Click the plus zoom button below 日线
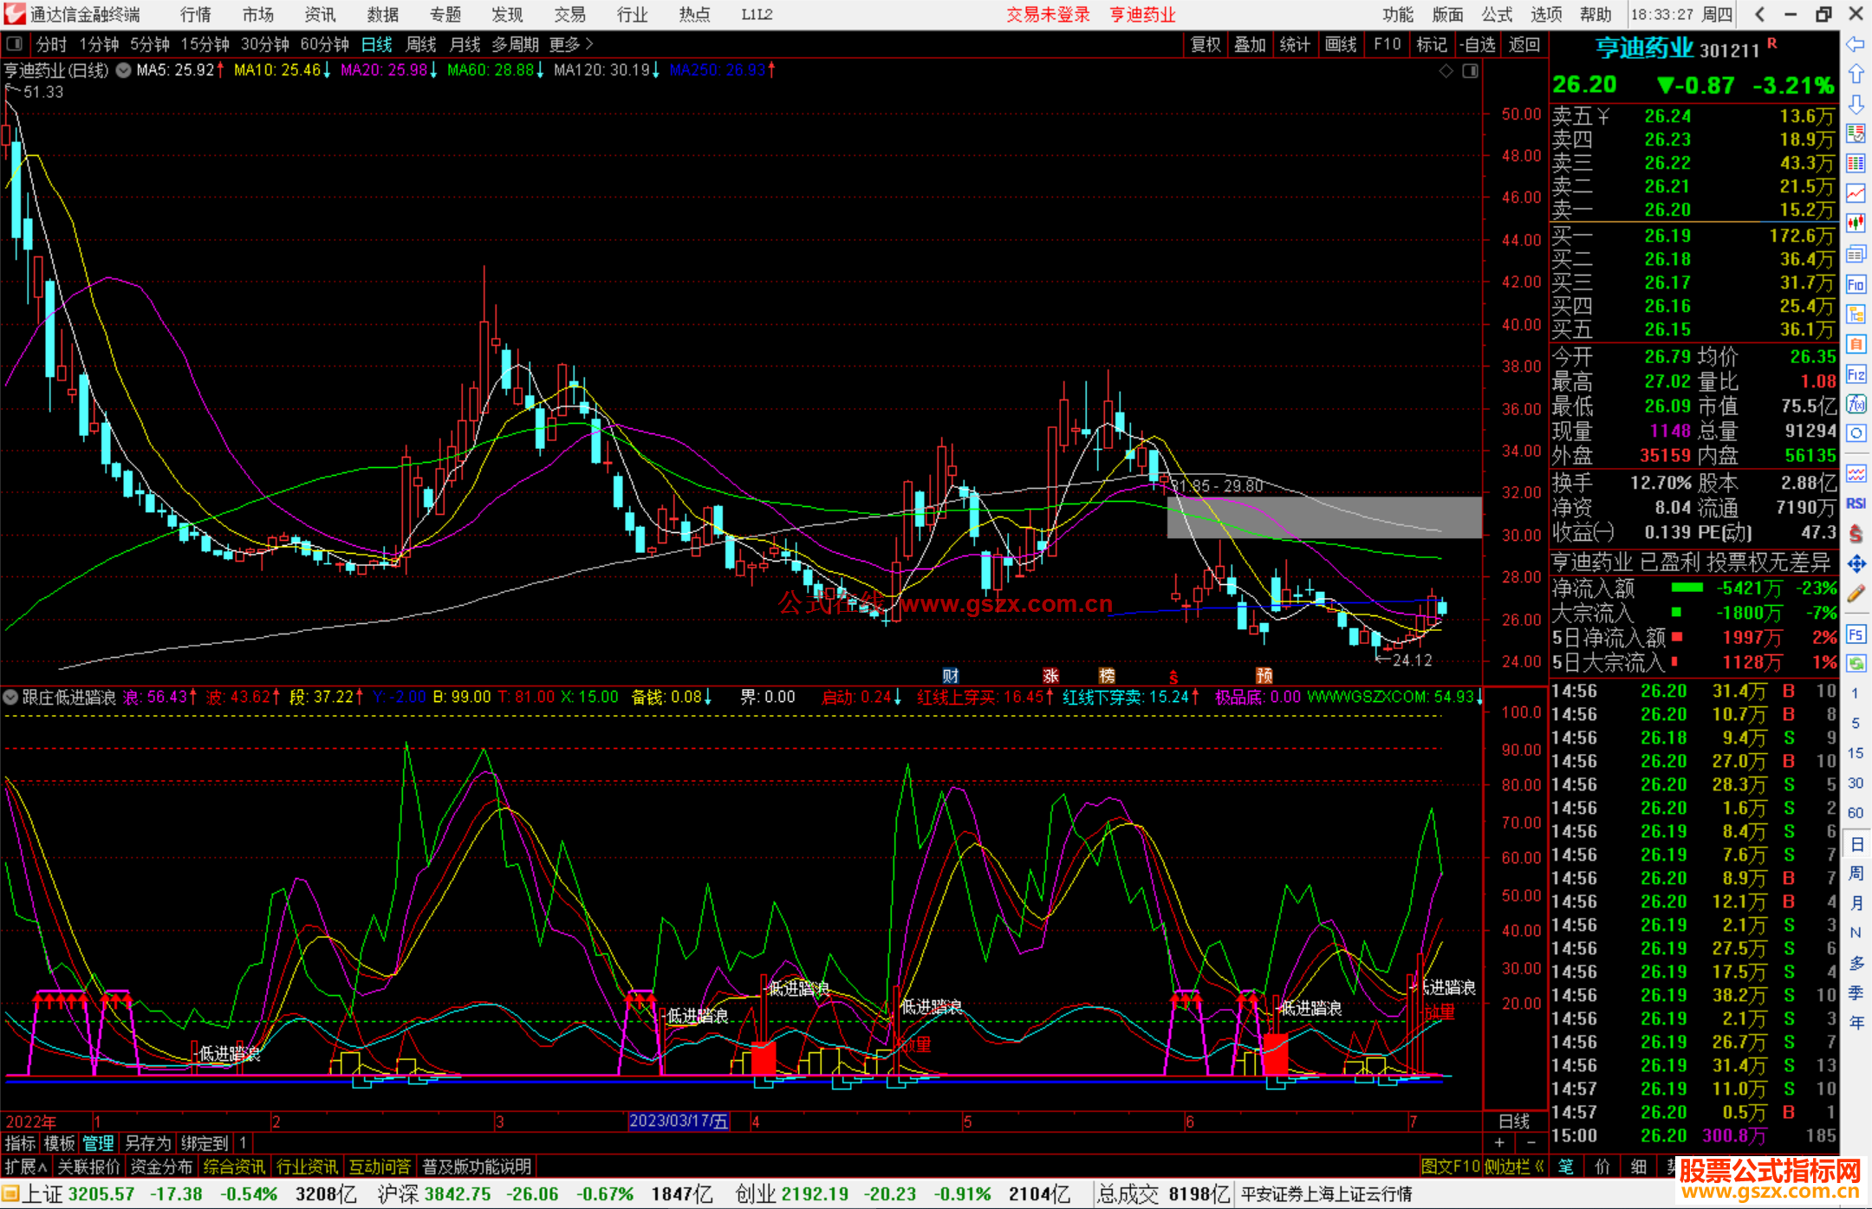 pyautogui.click(x=1499, y=1143)
